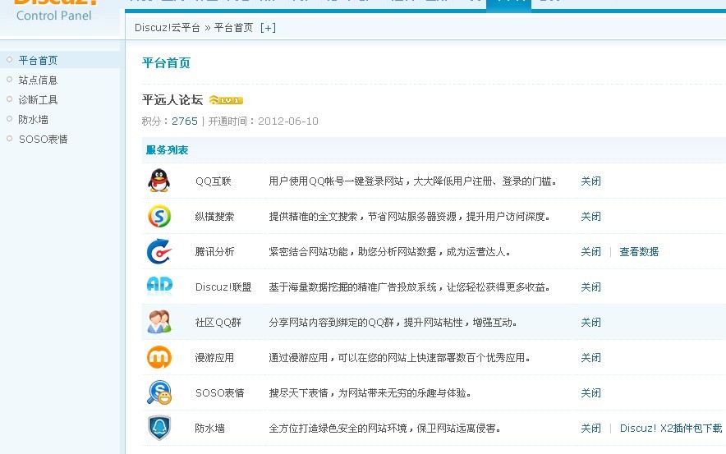Click 关闭 for Discuz!联盟 service
The width and height of the screenshot is (726, 454).
coord(590,287)
